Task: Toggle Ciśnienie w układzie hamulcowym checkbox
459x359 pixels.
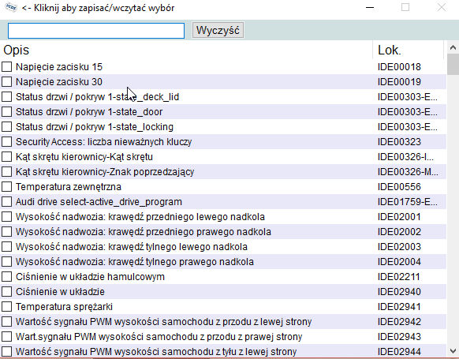Action: [7, 276]
